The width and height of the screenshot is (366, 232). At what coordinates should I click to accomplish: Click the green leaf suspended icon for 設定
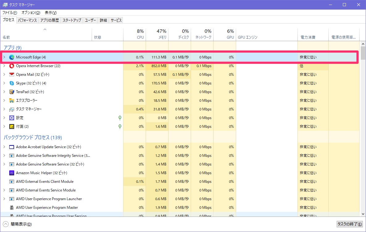pyautogui.click(x=120, y=118)
